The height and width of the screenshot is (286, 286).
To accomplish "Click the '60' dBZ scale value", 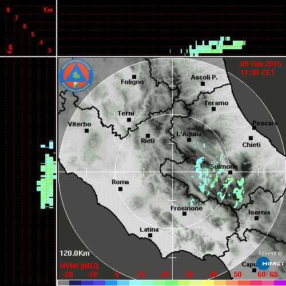I will tap(261, 275).
